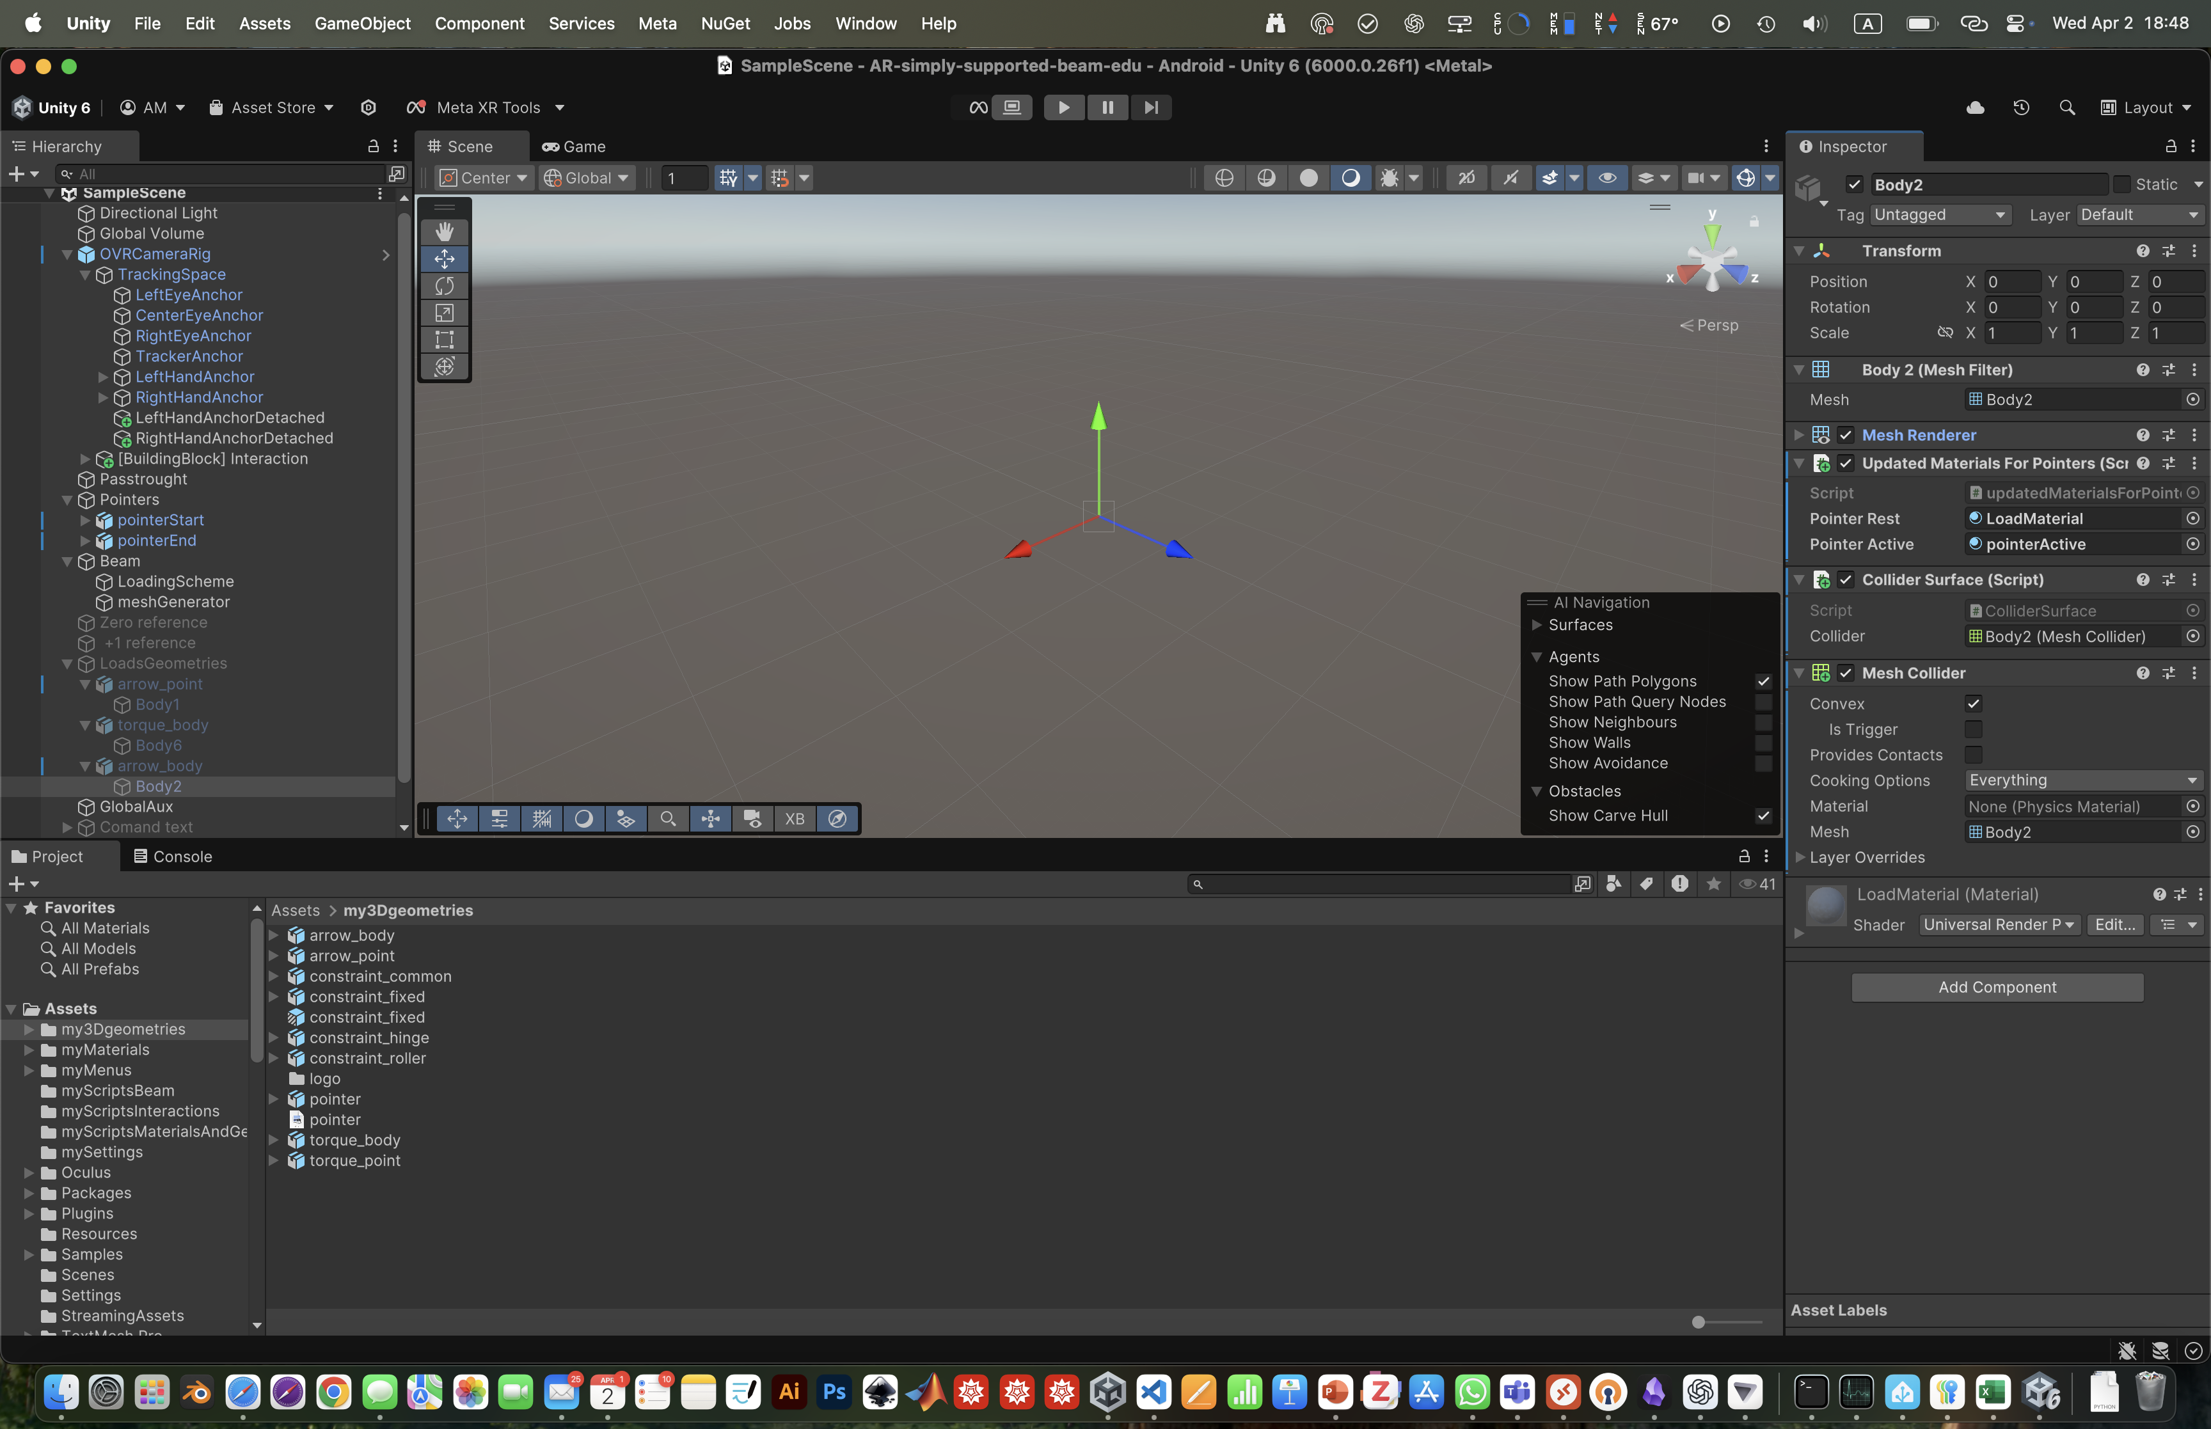
Task: Switch to the Game tab
Action: pyautogui.click(x=575, y=146)
